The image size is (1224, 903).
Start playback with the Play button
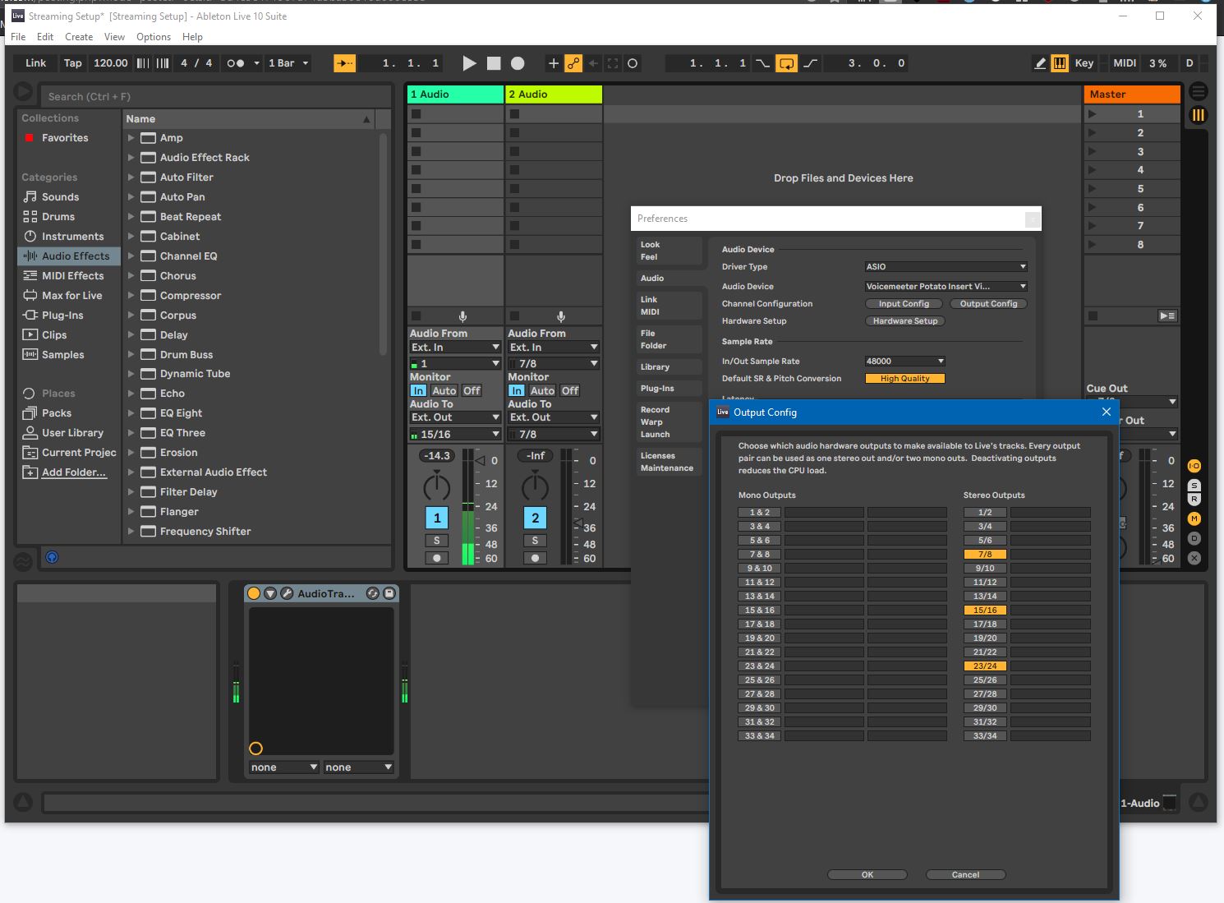(x=469, y=63)
